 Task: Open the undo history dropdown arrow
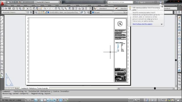[47, 8]
